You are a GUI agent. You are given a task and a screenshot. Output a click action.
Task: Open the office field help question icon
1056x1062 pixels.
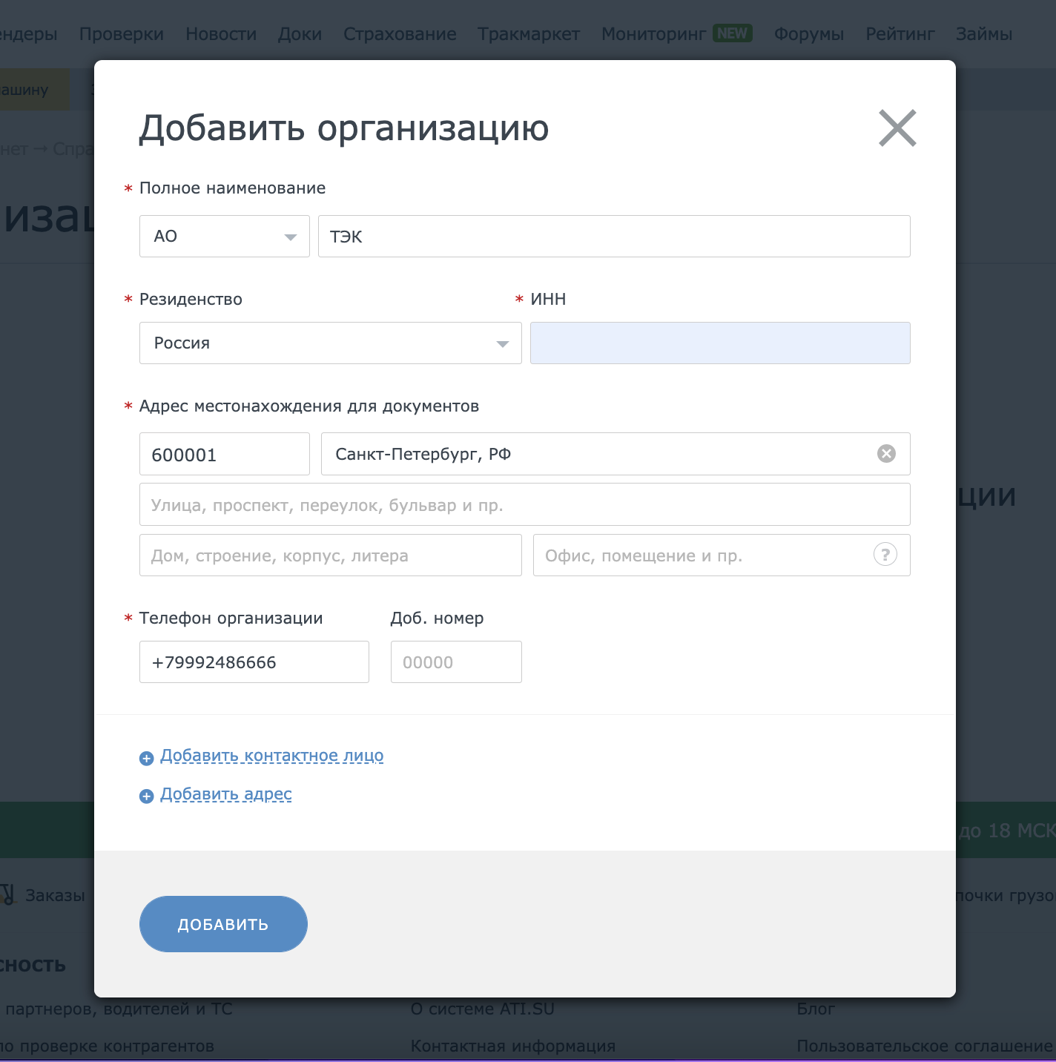[885, 555]
